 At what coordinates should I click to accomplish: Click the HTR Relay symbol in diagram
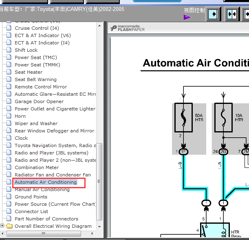[215, 230]
